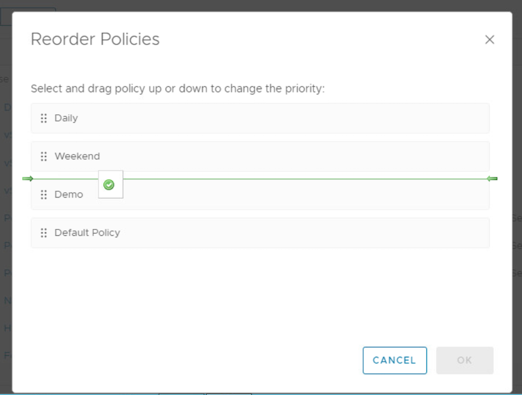Image resolution: width=522 pixels, height=395 pixels.
Task: Select the Daily policy name
Action: pyautogui.click(x=66, y=118)
